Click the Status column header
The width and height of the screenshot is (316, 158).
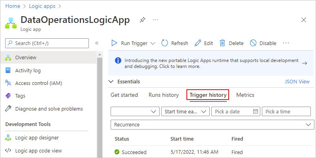(x=122, y=139)
